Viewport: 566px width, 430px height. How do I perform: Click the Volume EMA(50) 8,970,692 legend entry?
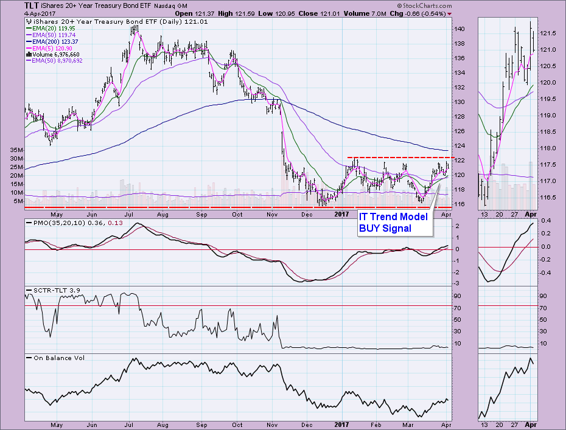[55, 61]
